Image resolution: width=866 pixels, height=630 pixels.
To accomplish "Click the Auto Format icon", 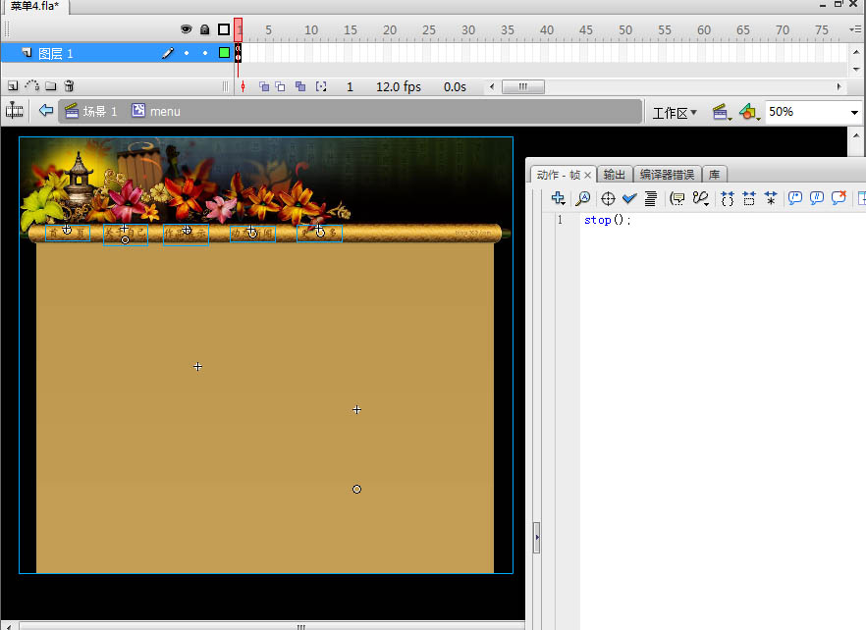I will tap(651, 199).
